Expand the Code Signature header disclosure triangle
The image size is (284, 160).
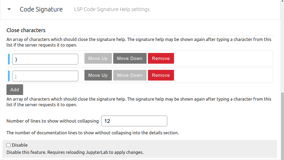tap(9, 9)
